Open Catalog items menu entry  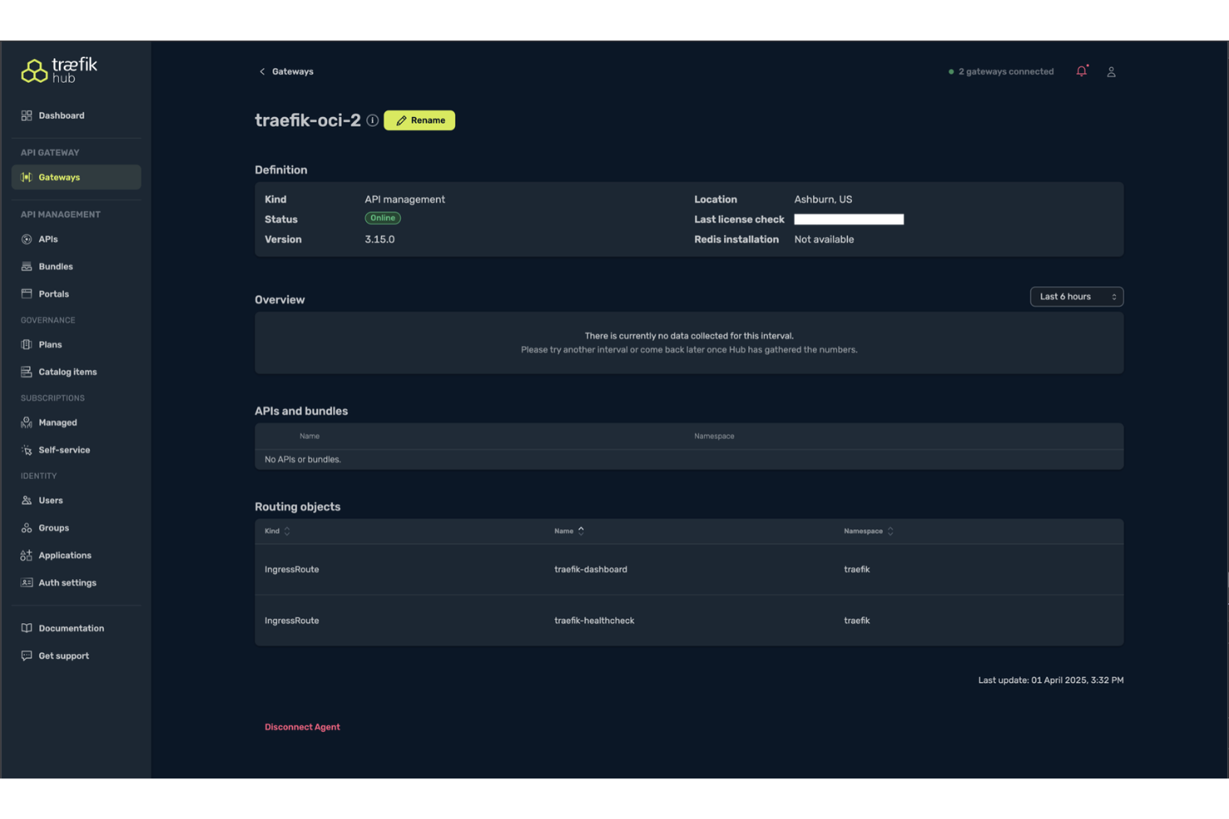[67, 372]
